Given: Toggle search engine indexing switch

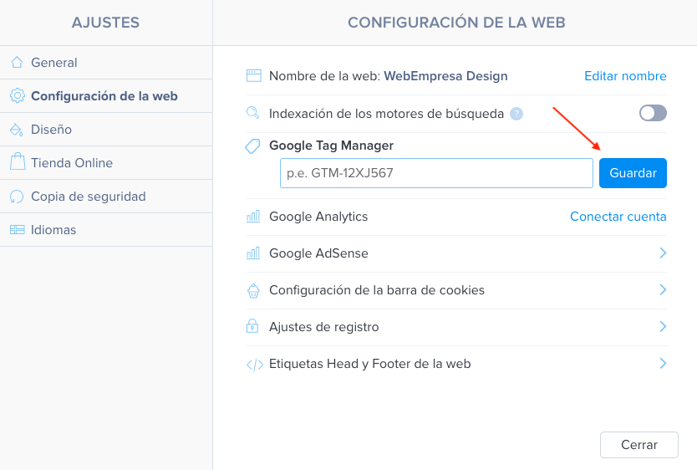Looking at the screenshot, I should [653, 113].
